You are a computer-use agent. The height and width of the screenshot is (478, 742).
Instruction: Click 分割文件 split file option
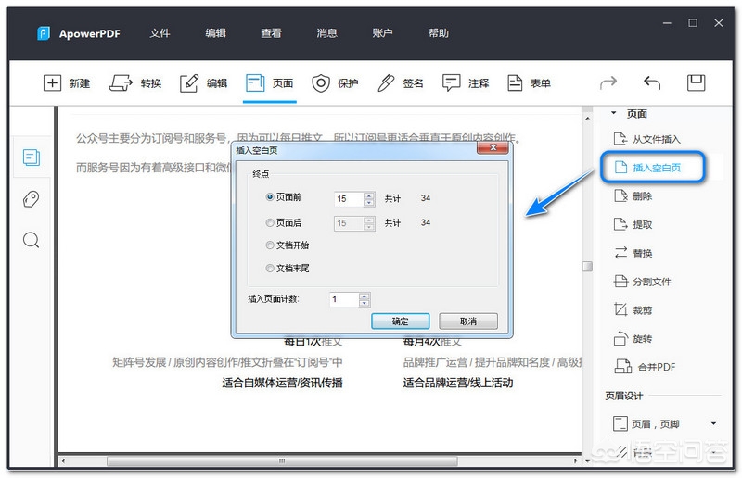[x=643, y=282]
